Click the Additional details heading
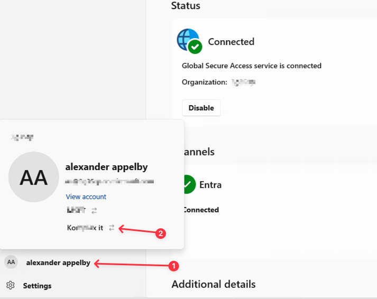Screen dimensions: 377x299 point(213,284)
